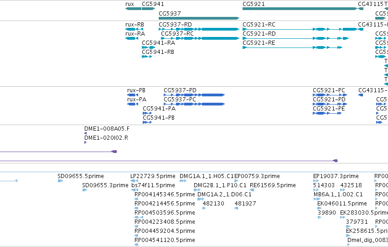Click the rux-RB transcript label

coord(135,25)
